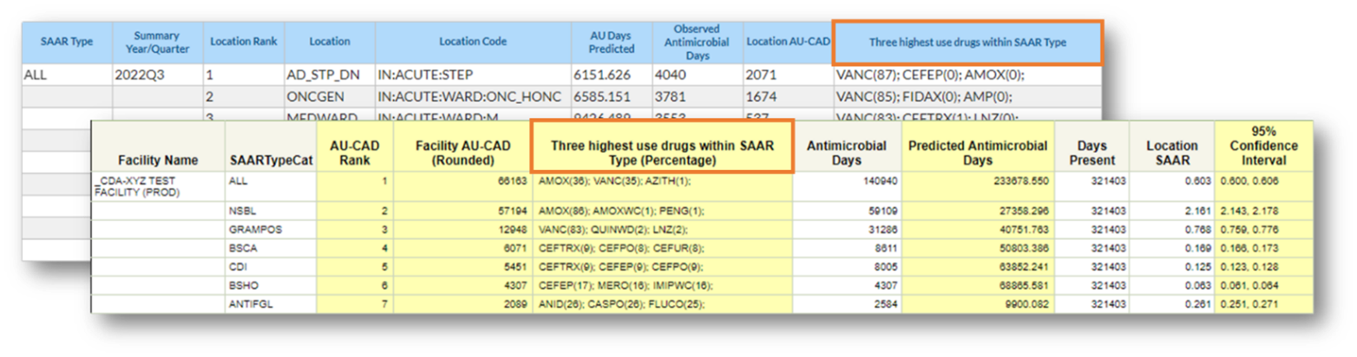Select the SAARTypeCat column header

pos(271,160)
